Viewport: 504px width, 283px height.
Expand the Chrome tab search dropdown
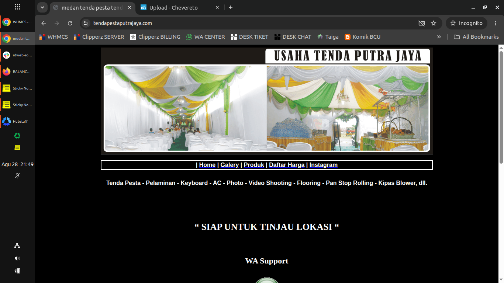pos(42,7)
